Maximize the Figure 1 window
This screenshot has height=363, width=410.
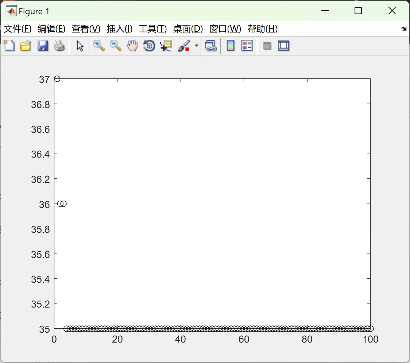pos(358,11)
